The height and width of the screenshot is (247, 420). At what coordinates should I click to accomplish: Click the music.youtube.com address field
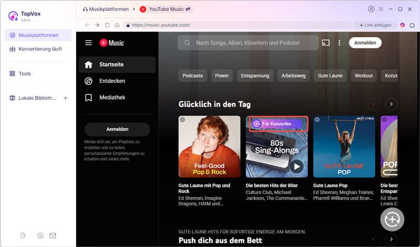pos(238,25)
